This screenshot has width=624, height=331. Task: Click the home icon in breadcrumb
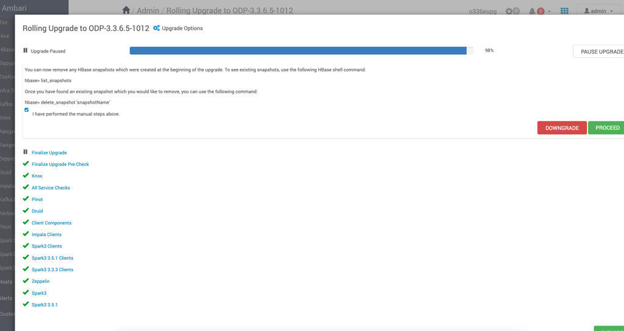point(126,10)
